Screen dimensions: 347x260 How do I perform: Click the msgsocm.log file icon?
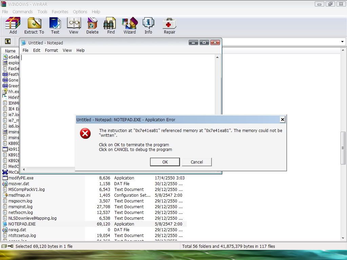click(5, 201)
